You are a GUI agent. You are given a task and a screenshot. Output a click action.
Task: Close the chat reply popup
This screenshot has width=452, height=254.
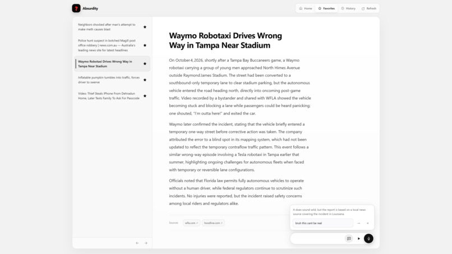point(367,223)
